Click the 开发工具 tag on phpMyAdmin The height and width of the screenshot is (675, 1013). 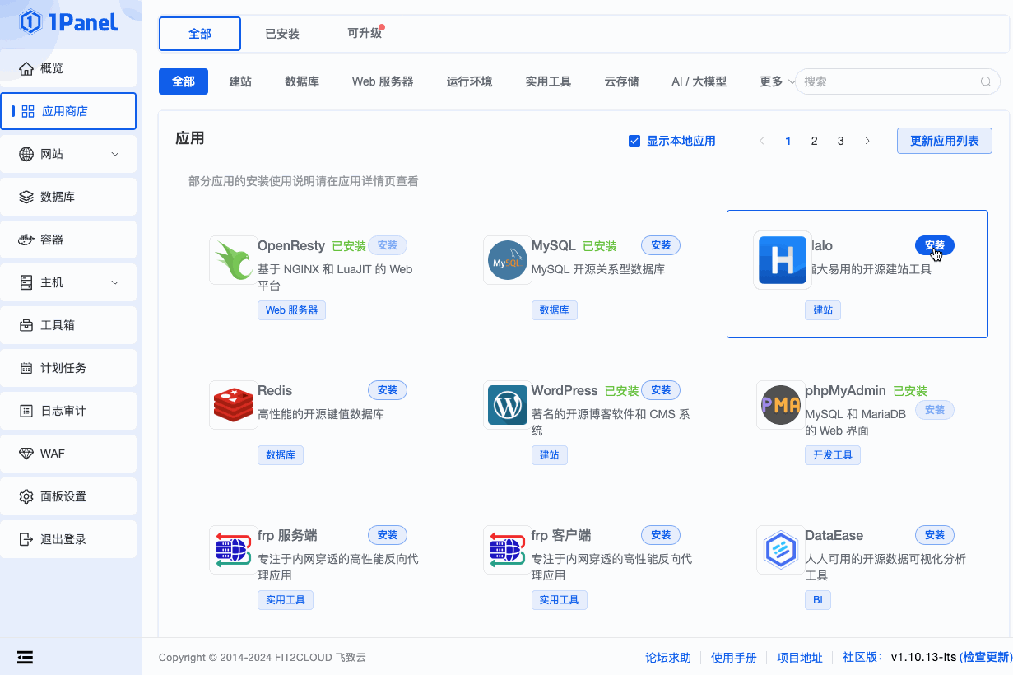click(833, 455)
